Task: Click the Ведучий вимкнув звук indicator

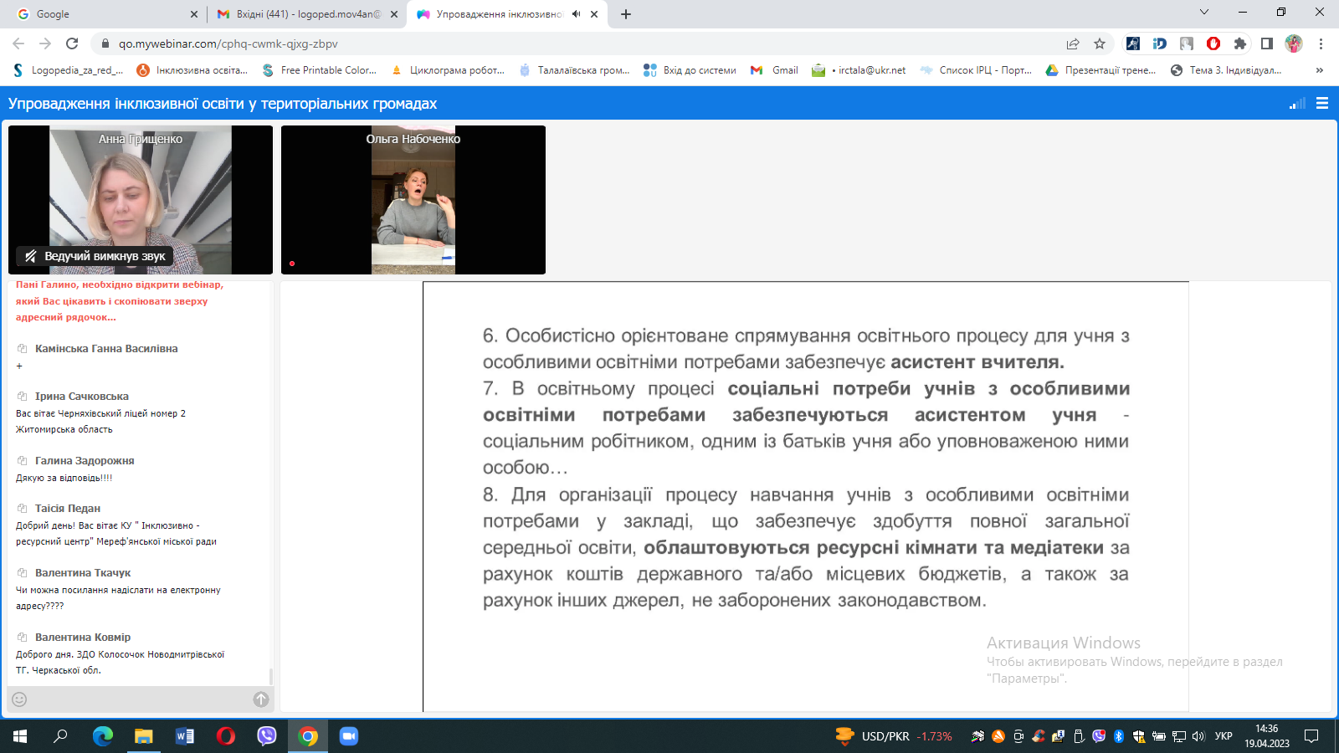Action: [95, 256]
